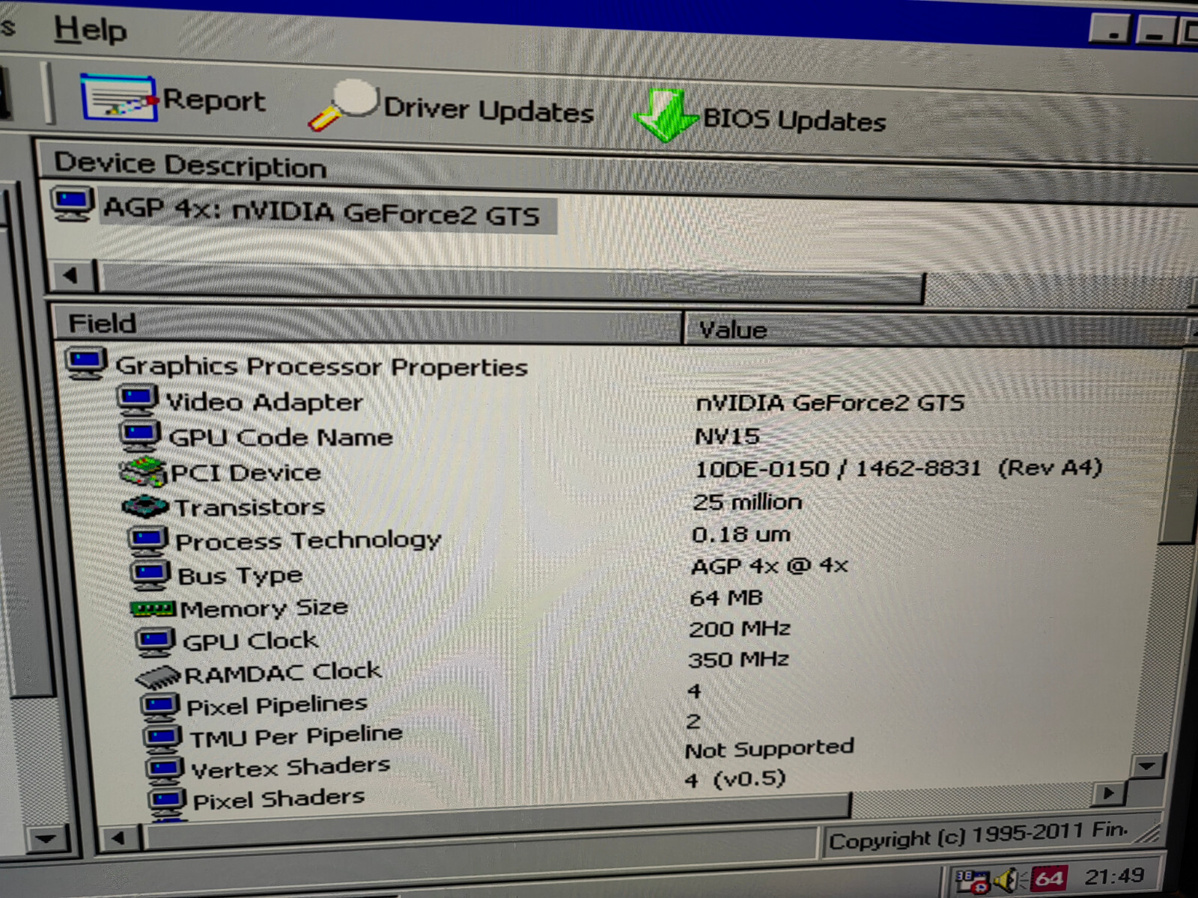This screenshot has width=1198, height=898.
Task: Select the Process Technology field
Action: [x=308, y=540]
